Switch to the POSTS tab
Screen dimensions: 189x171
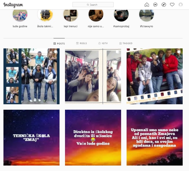(59, 44)
